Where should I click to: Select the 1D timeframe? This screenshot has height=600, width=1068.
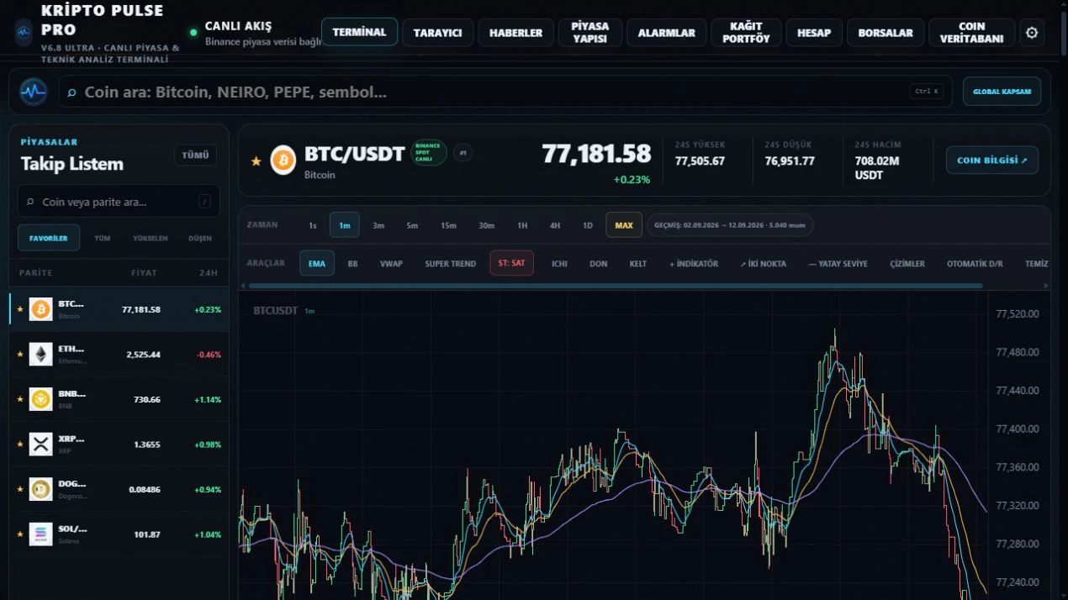point(588,225)
